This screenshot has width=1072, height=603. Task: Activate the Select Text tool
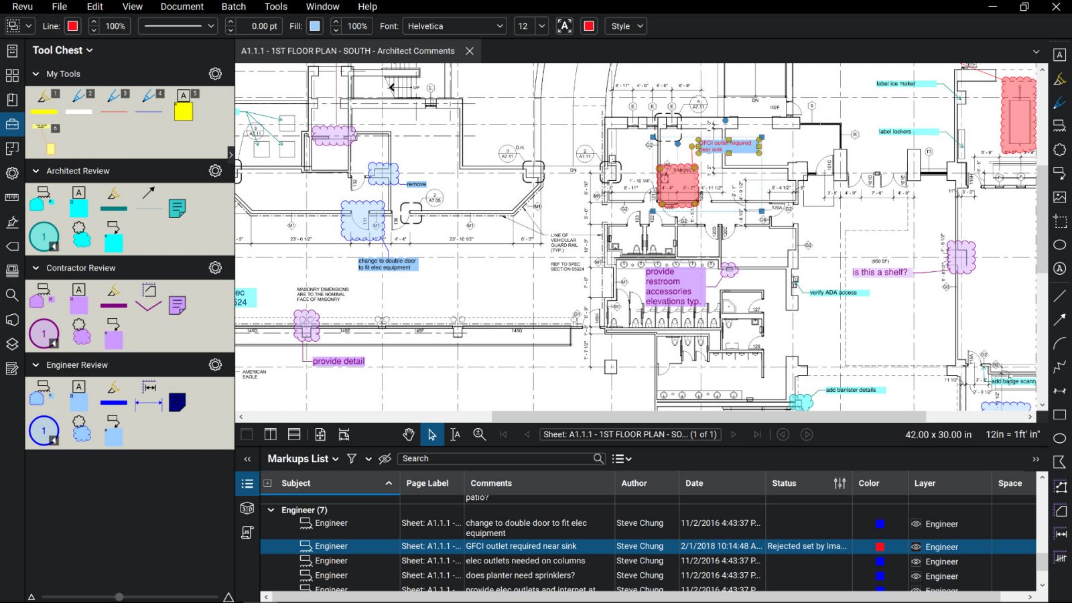tap(455, 434)
